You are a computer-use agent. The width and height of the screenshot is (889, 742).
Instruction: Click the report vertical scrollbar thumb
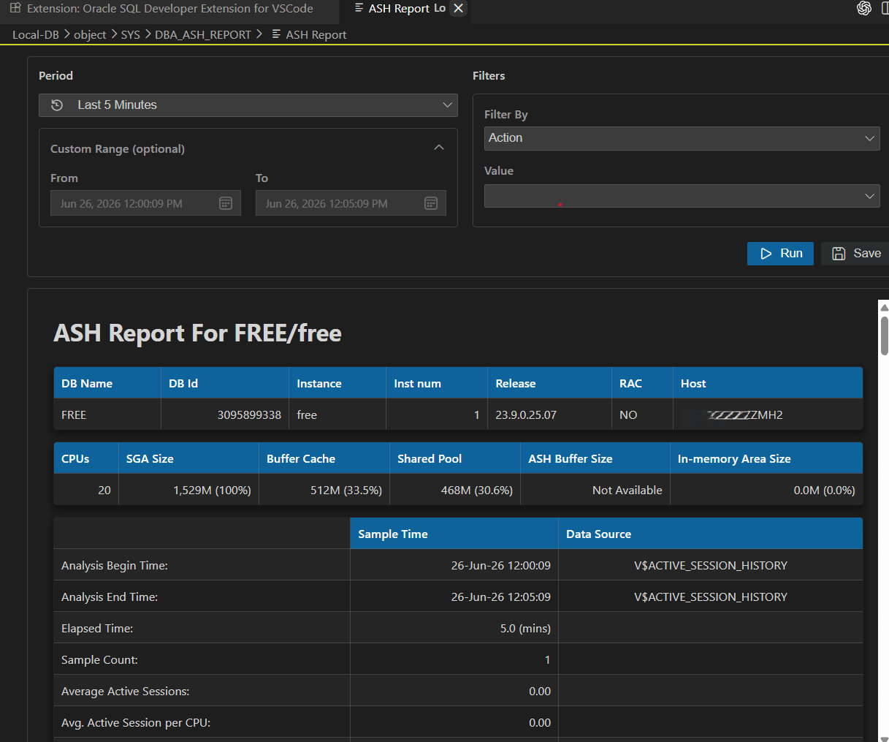coord(884,336)
